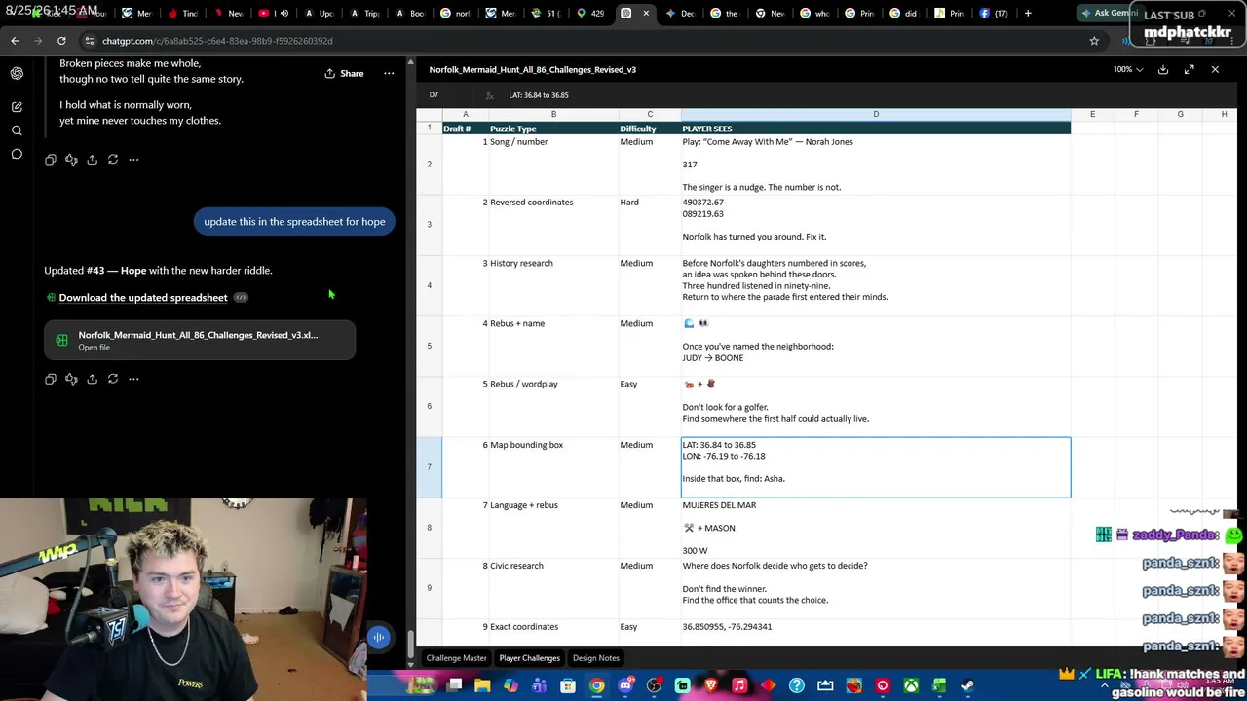Open the code badge next to the download link
The image size is (1247, 701).
click(x=241, y=298)
